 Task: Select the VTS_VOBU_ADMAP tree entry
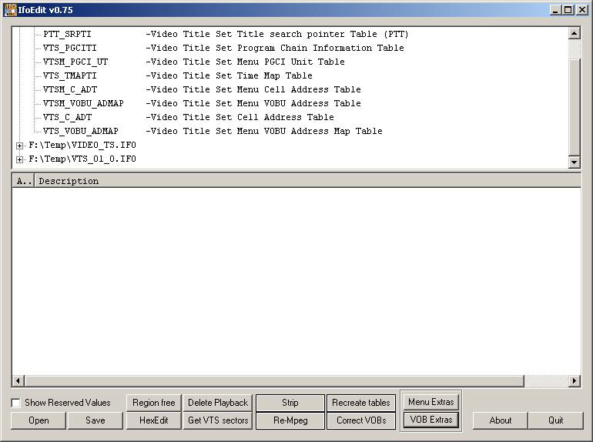point(81,131)
